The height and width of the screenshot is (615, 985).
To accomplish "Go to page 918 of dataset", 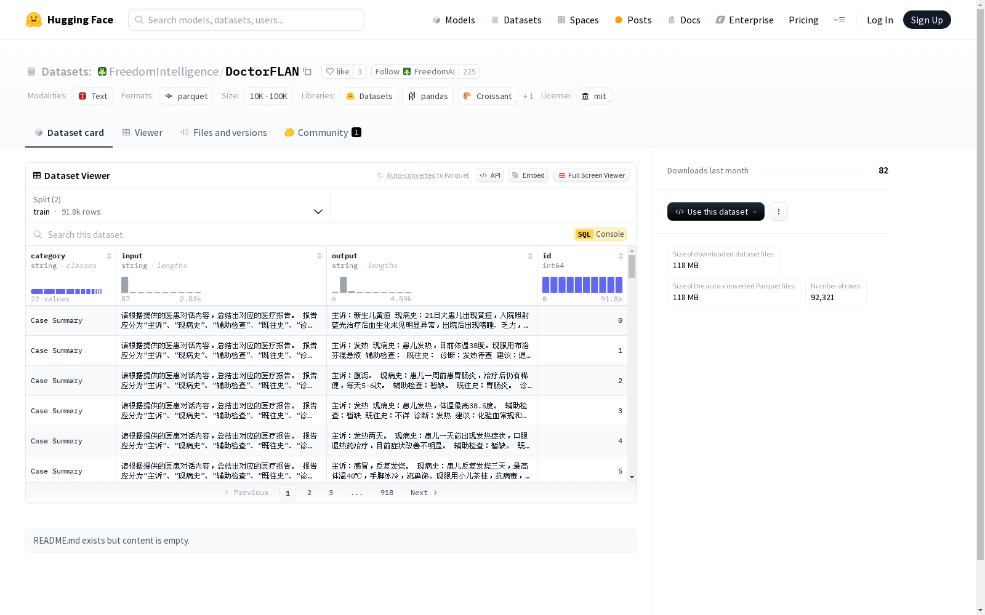I will [387, 493].
